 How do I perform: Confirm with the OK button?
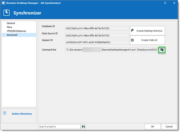152,127
